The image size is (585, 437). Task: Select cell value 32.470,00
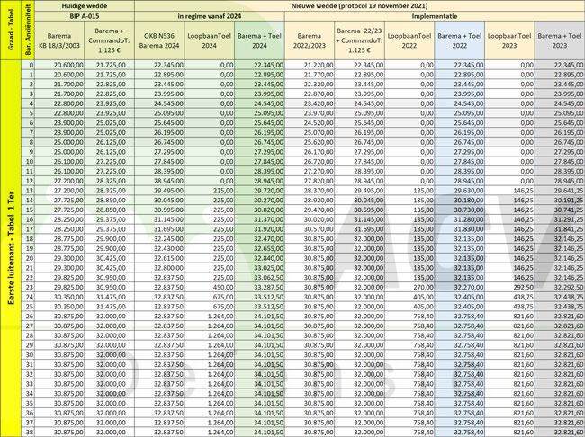point(269,239)
